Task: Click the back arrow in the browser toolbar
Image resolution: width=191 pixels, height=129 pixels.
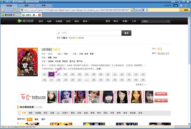Action: tap(7, 10)
